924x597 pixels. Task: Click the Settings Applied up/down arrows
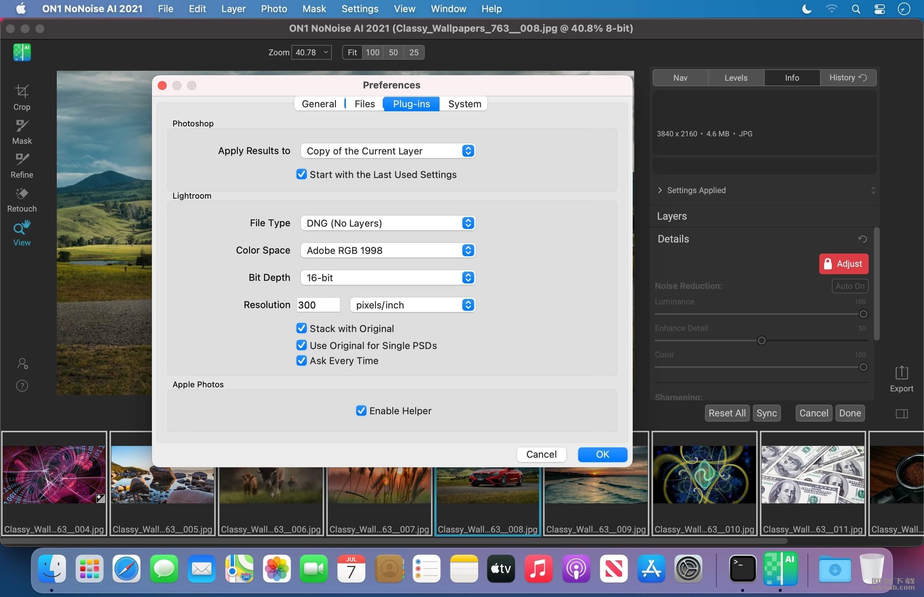(x=873, y=190)
